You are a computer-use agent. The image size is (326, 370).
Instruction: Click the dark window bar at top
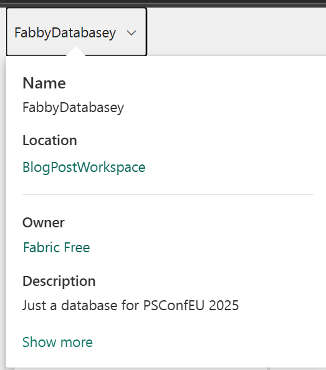(163, 3)
